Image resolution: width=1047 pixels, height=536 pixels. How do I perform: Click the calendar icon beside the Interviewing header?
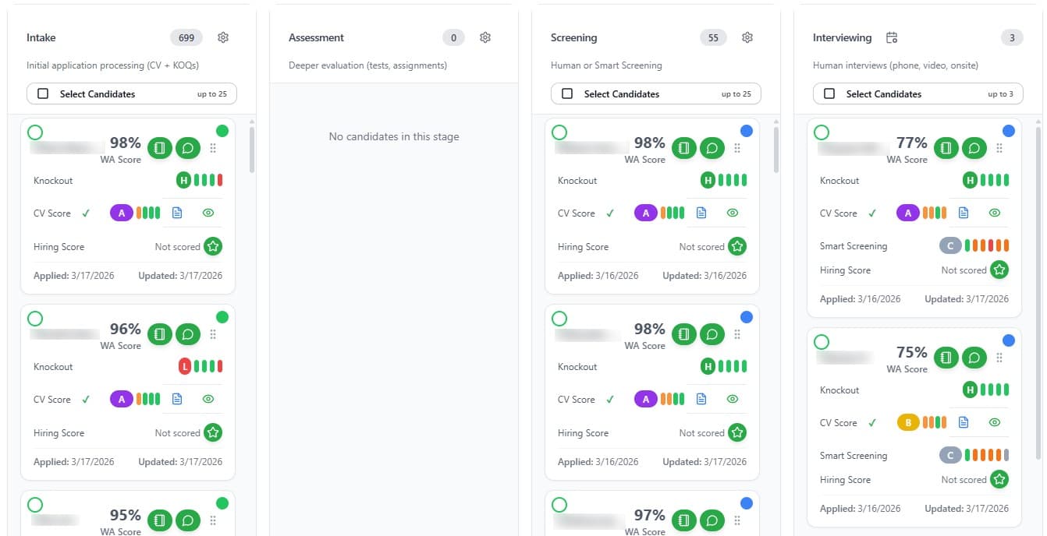[x=891, y=37]
